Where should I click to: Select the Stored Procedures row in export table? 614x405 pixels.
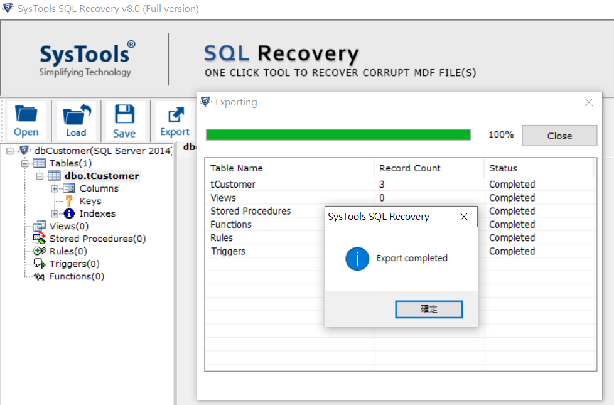(x=400, y=211)
